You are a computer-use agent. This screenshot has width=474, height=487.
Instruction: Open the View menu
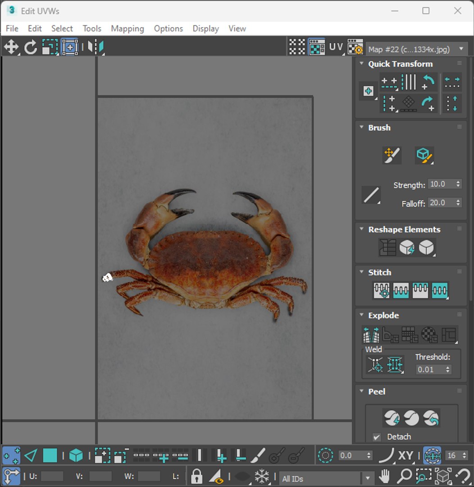(237, 28)
